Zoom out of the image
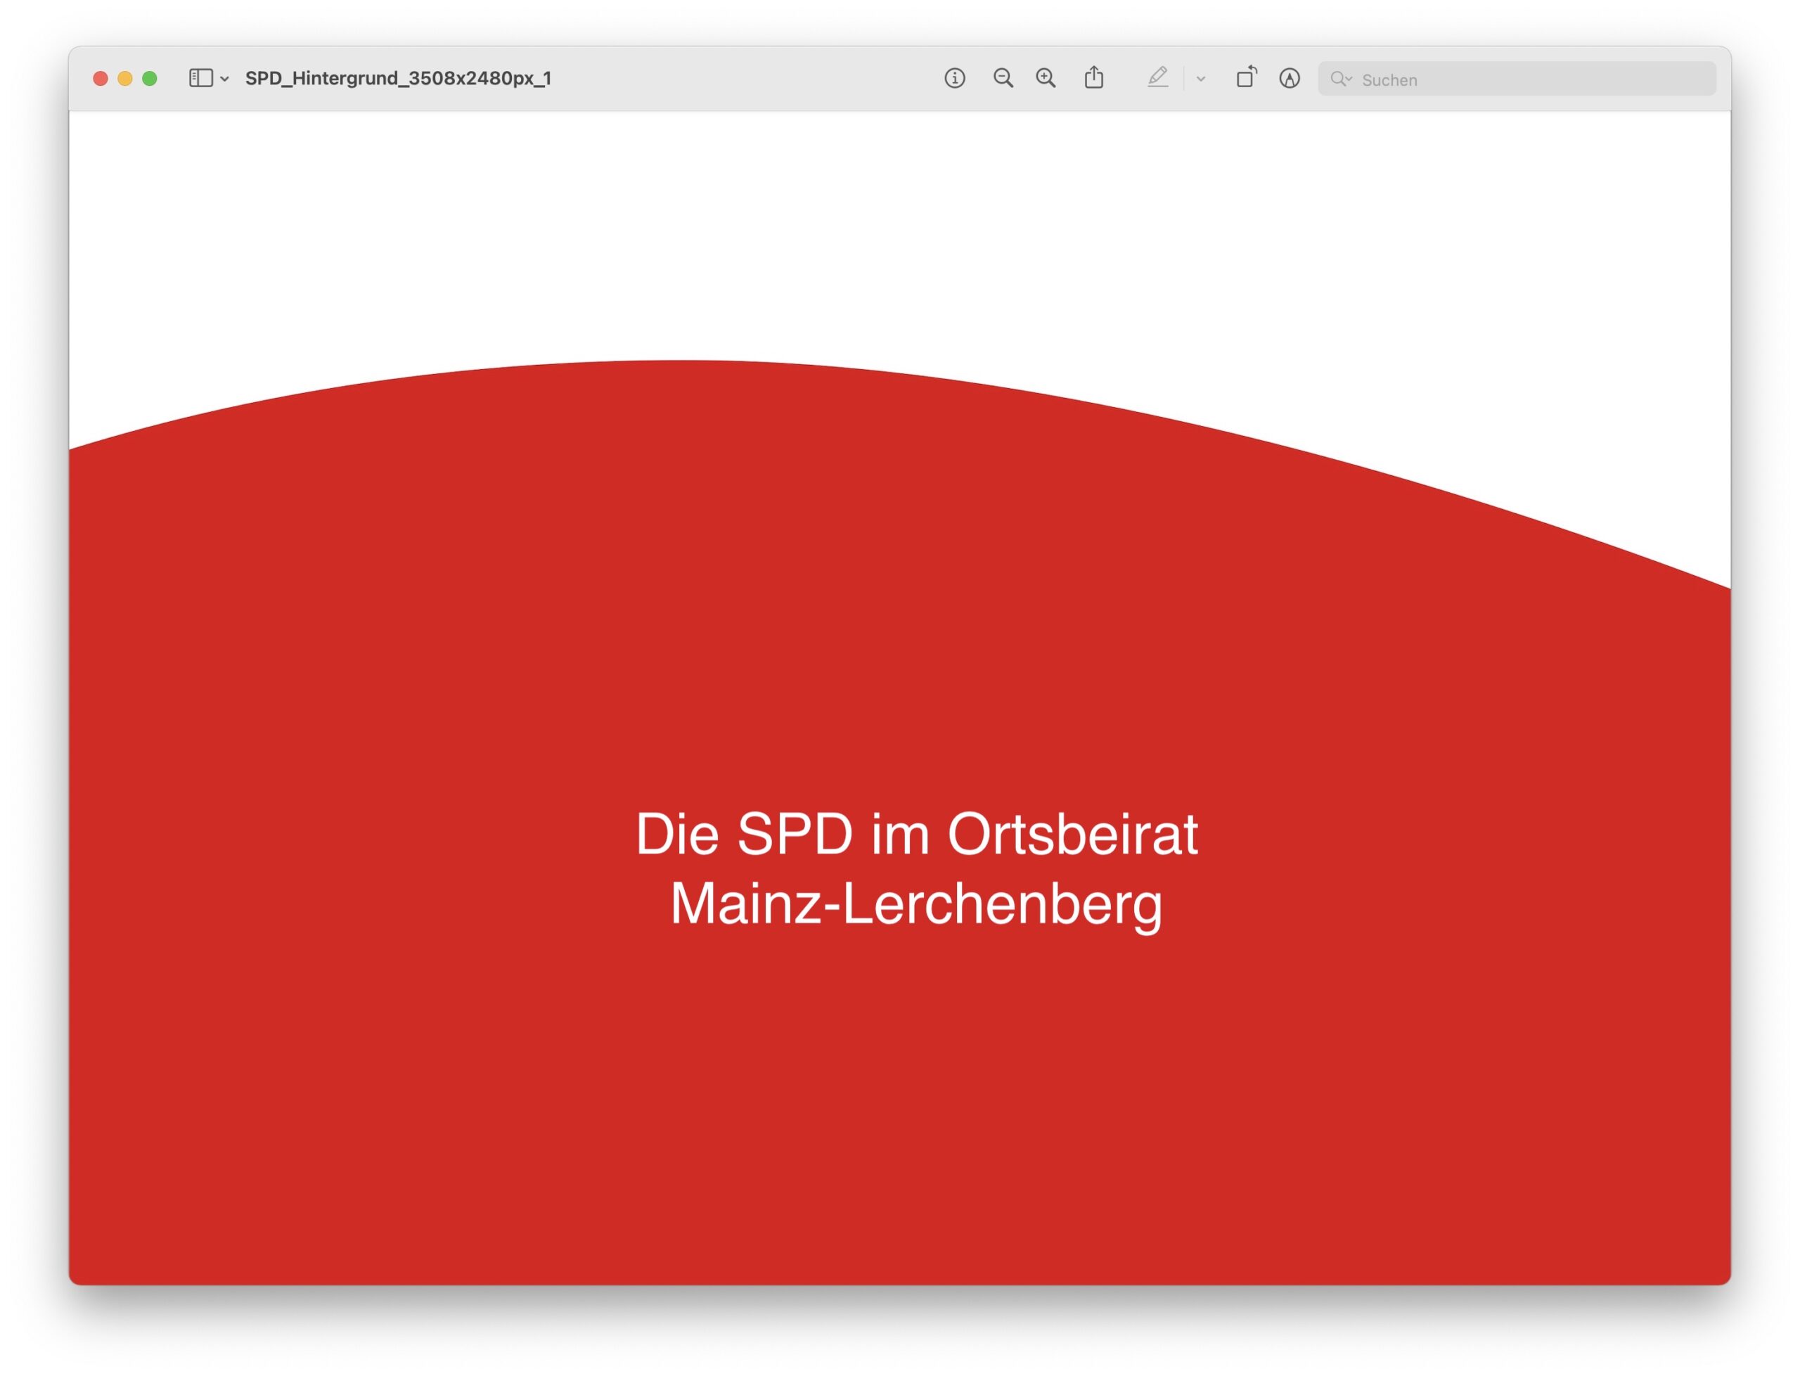The height and width of the screenshot is (1376, 1800). (x=1003, y=78)
